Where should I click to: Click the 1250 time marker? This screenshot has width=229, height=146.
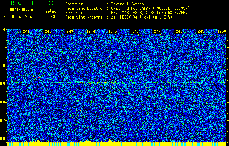coord(222,31)
